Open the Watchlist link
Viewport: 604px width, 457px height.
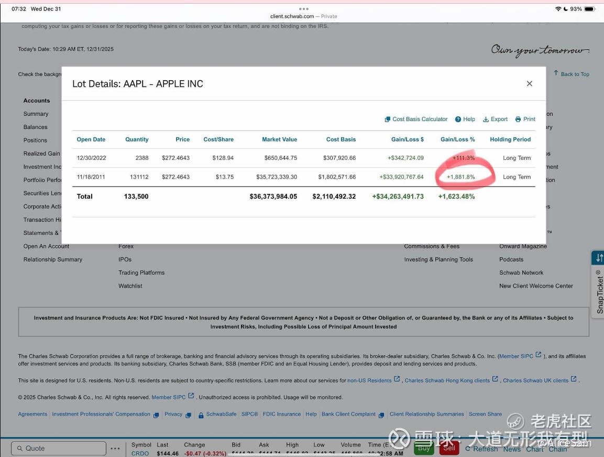point(130,286)
